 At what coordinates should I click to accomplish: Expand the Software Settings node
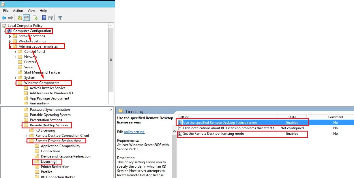[10, 36]
